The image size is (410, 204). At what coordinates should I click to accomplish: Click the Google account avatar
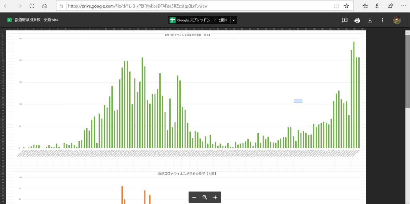[x=397, y=20]
